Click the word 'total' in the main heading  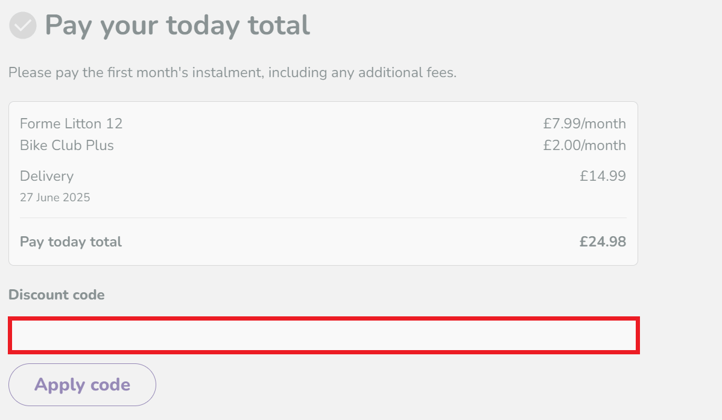(x=279, y=25)
